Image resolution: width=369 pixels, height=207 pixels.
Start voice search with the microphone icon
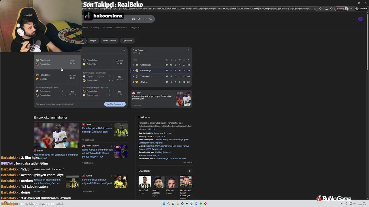[139, 19]
